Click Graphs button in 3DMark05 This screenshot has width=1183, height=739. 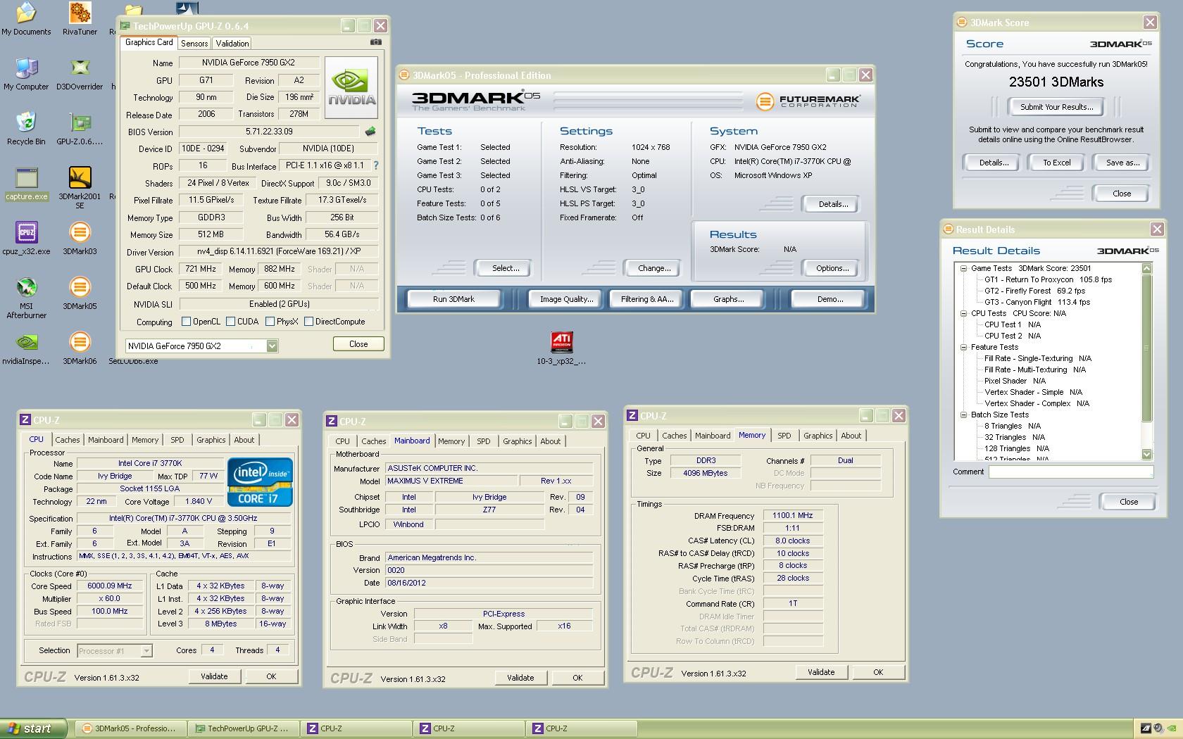tap(728, 299)
